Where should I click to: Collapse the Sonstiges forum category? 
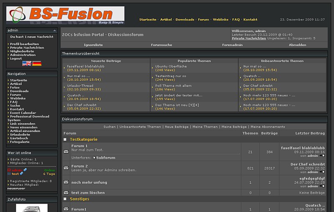click(66, 199)
